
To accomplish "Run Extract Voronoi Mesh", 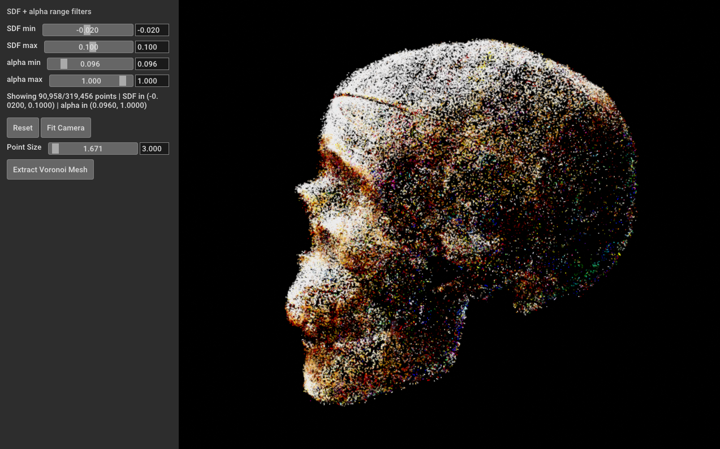I will click(50, 169).
